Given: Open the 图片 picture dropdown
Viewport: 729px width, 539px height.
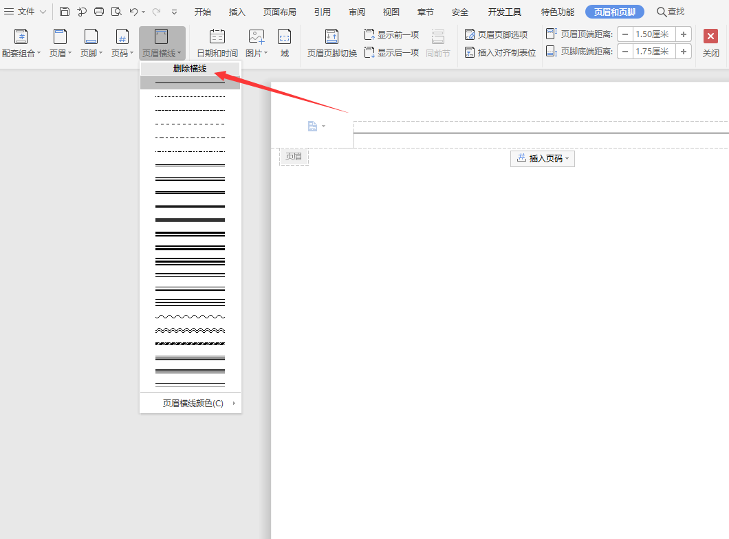Looking at the screenshot, I should [x=265, y=54].
